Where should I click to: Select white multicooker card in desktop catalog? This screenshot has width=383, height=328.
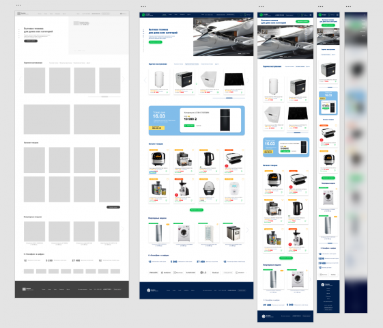coord(234,191)
